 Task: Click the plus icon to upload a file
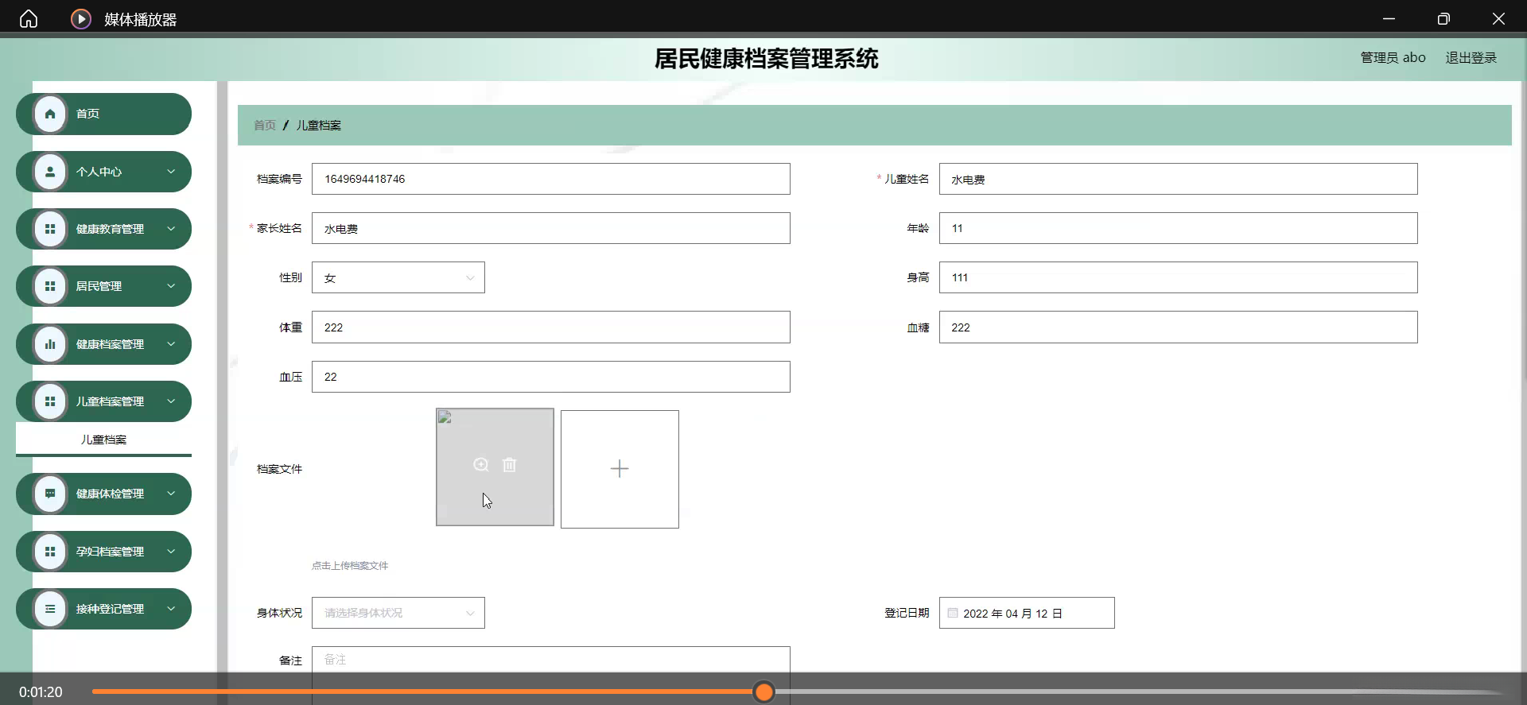620,469
